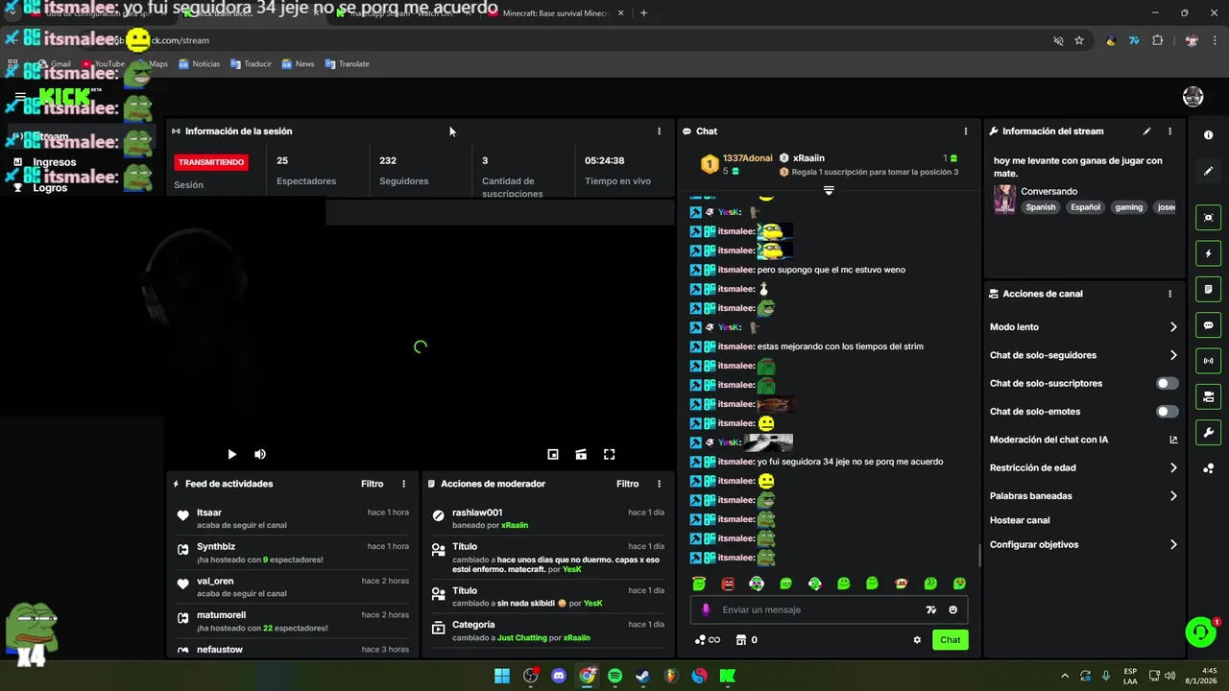The height and width of the screenshot is (691, 1229).
Task: Open Chat panel three-dot menu
Action: point(966,131)
